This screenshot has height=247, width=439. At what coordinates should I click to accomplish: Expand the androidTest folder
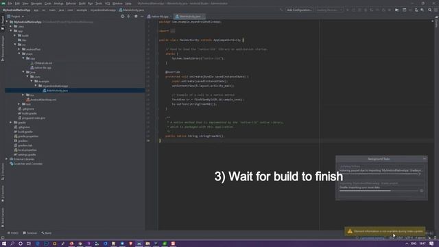(19, 49)
